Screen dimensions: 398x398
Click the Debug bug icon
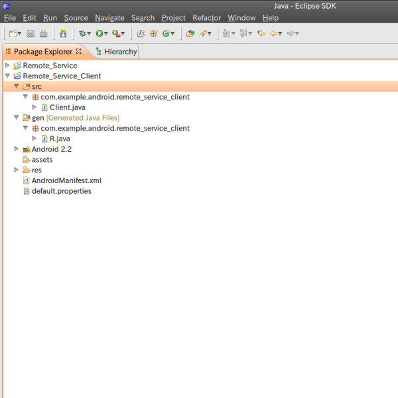[82, 33]
